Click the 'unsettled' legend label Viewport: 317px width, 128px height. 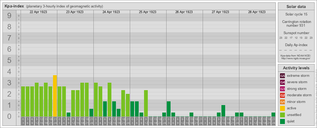(294, 115)
